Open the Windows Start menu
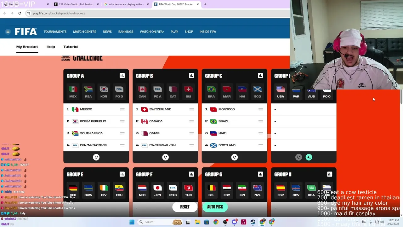Screen dimensions: 403x227 (x=132, y=222)
